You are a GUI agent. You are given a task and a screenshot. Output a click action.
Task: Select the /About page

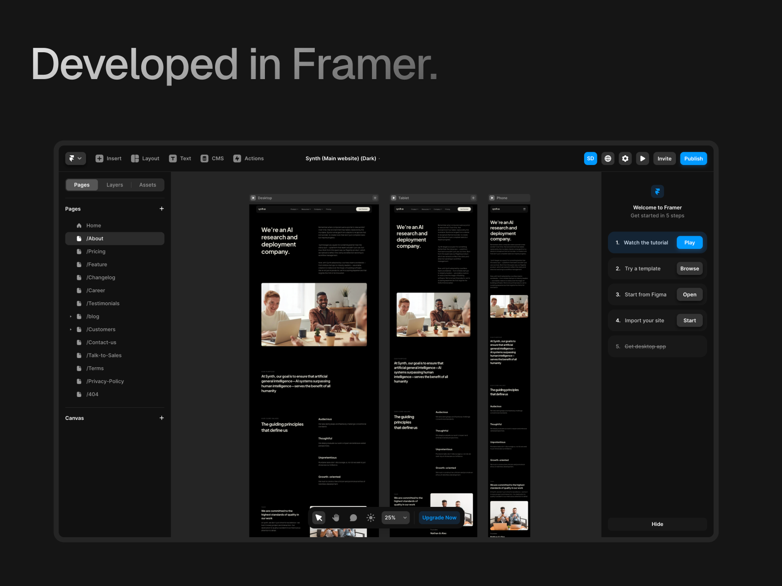pyautogui.click(x=115, y=238)
